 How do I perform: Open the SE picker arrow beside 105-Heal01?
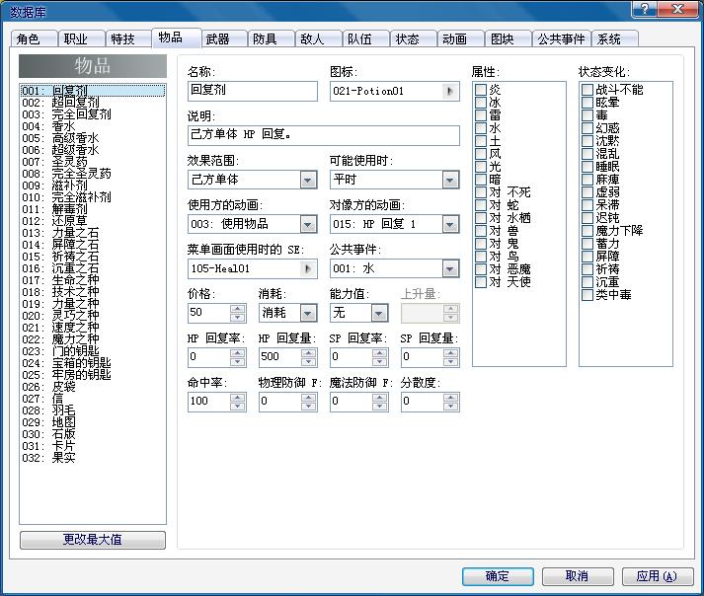tap(307, 268)
